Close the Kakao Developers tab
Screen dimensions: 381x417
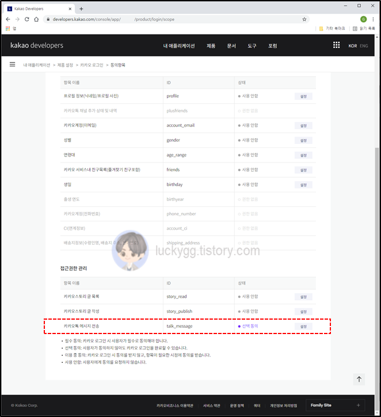[70, 9]
